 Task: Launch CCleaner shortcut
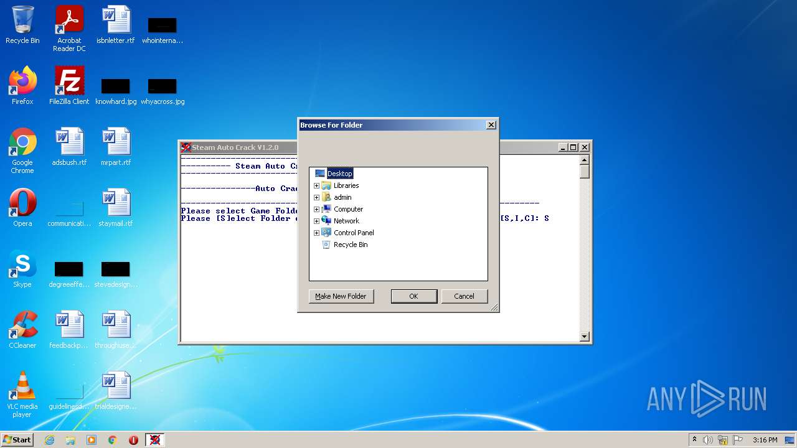[22, 330]
